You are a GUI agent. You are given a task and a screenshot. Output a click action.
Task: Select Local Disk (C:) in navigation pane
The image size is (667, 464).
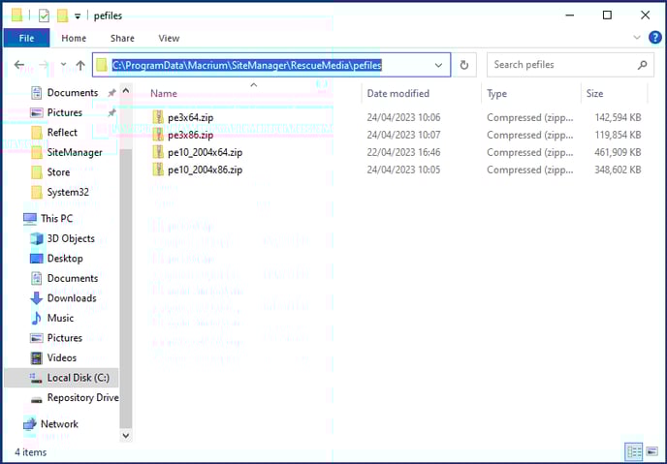(82, 378)
